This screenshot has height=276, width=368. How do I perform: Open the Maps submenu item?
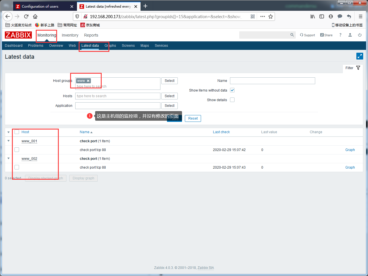[x=145, y=46]
